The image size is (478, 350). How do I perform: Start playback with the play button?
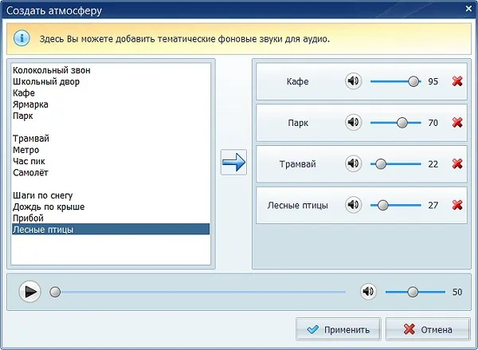tap(30, 292)
